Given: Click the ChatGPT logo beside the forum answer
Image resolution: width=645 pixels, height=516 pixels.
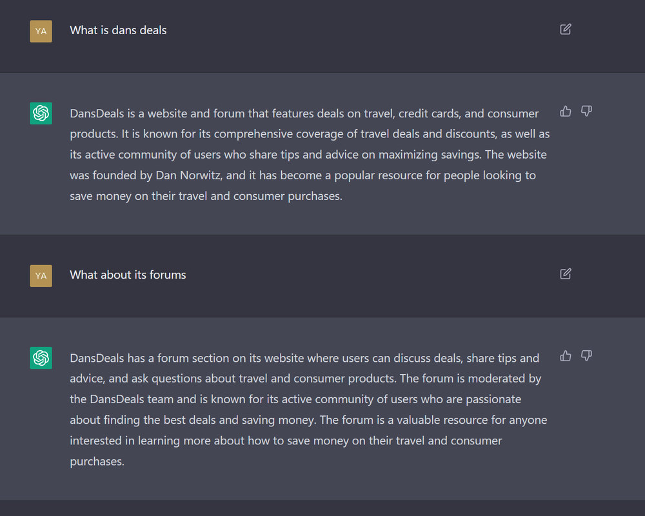Looking at the screenshot, I should tap(41, 358).
